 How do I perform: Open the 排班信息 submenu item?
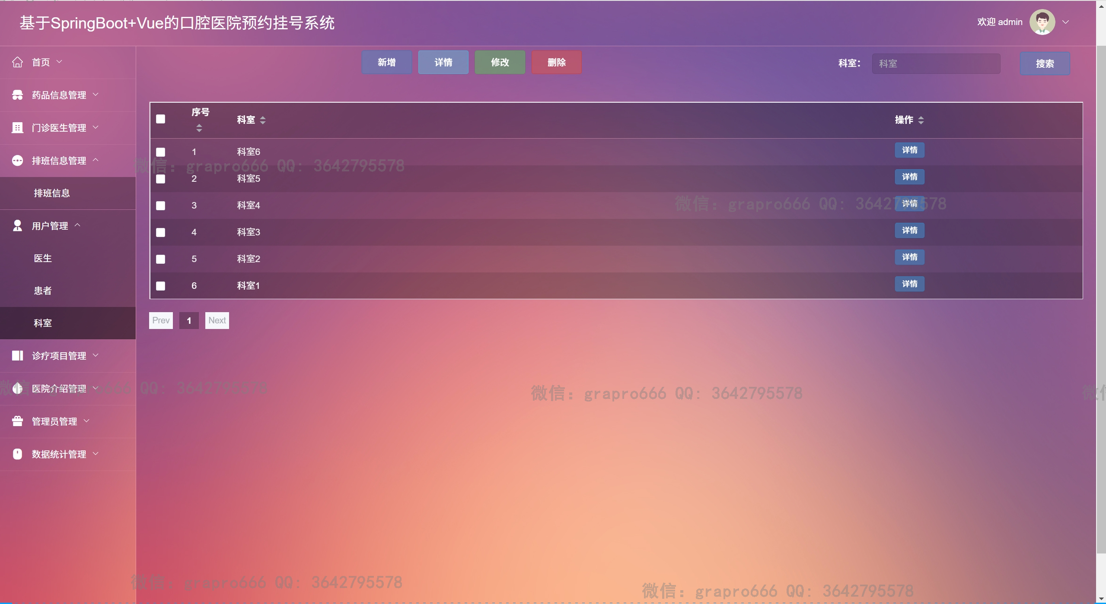pos(52,193)
